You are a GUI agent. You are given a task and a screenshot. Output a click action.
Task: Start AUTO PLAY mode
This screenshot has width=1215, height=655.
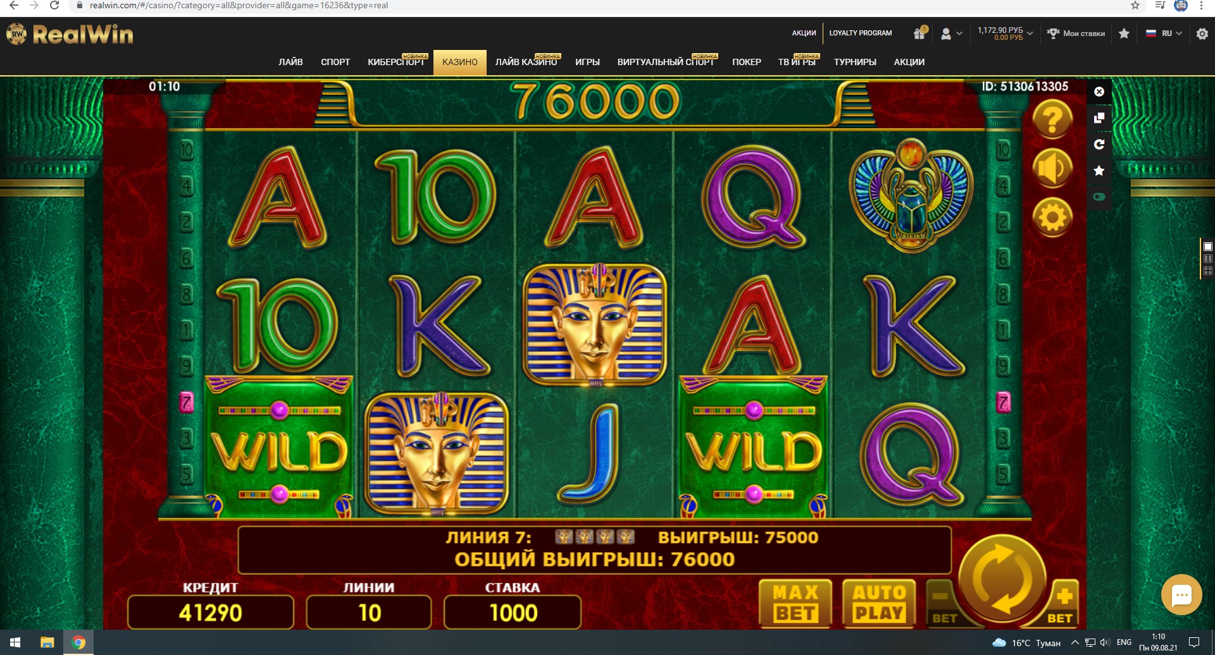(879, 603)
